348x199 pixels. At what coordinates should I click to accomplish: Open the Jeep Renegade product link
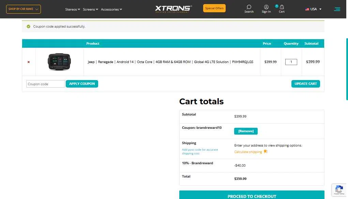tap(170, 62)
